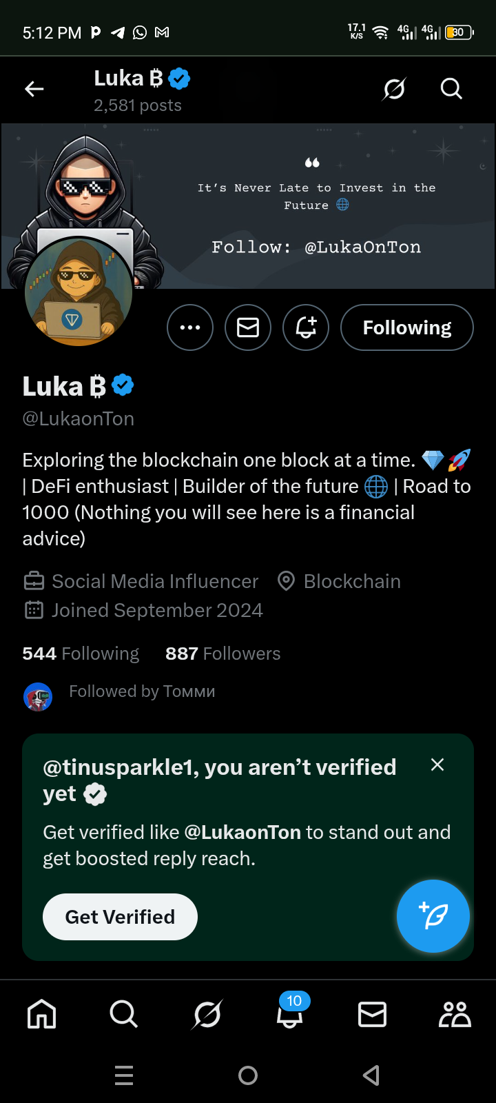Image resolution: width=496 pixels, height=1103 pixels.
Task: Open the 544 Following list
Action: pos(81,654)
